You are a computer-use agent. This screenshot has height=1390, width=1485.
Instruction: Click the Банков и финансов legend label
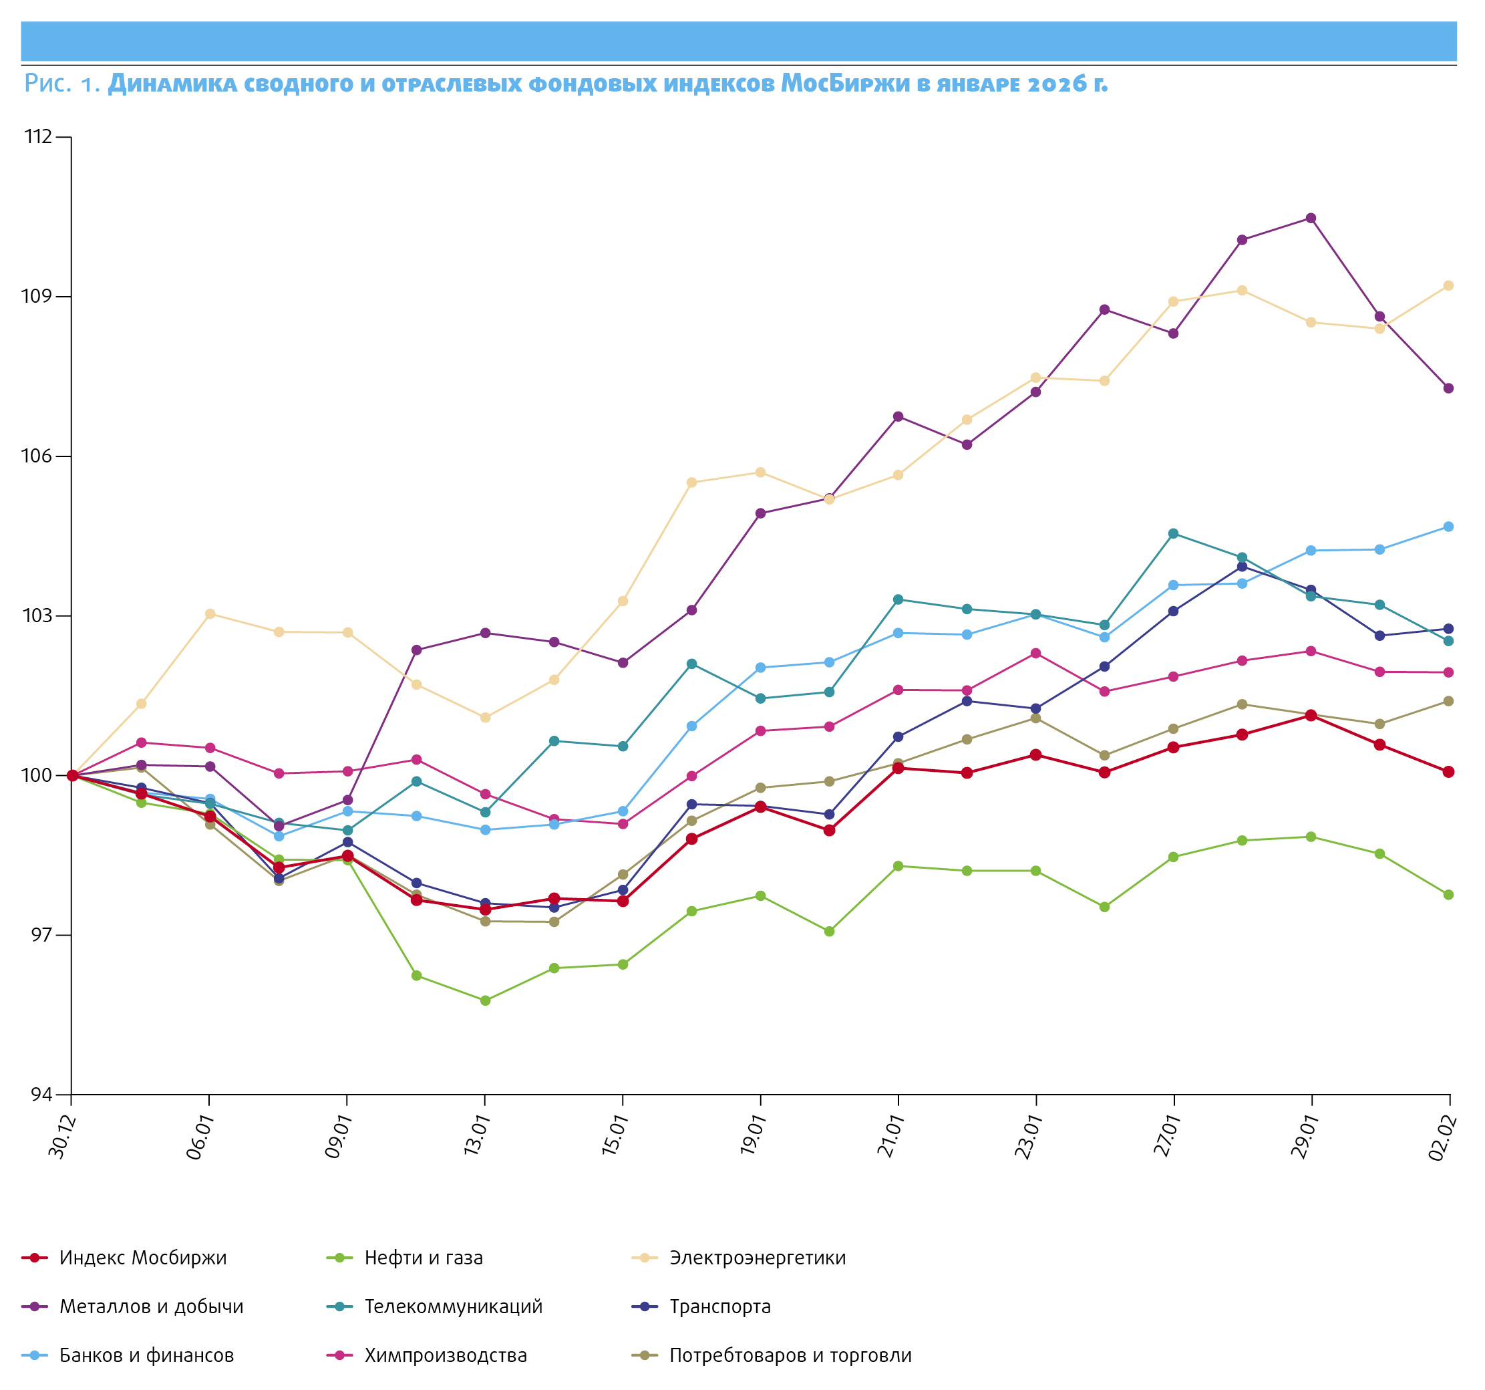(146, 1355)
